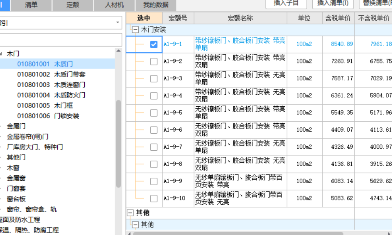Select the A1-9-6 row checkbox
The height and width of the screenshot is (235, 392).
point(154,130)
